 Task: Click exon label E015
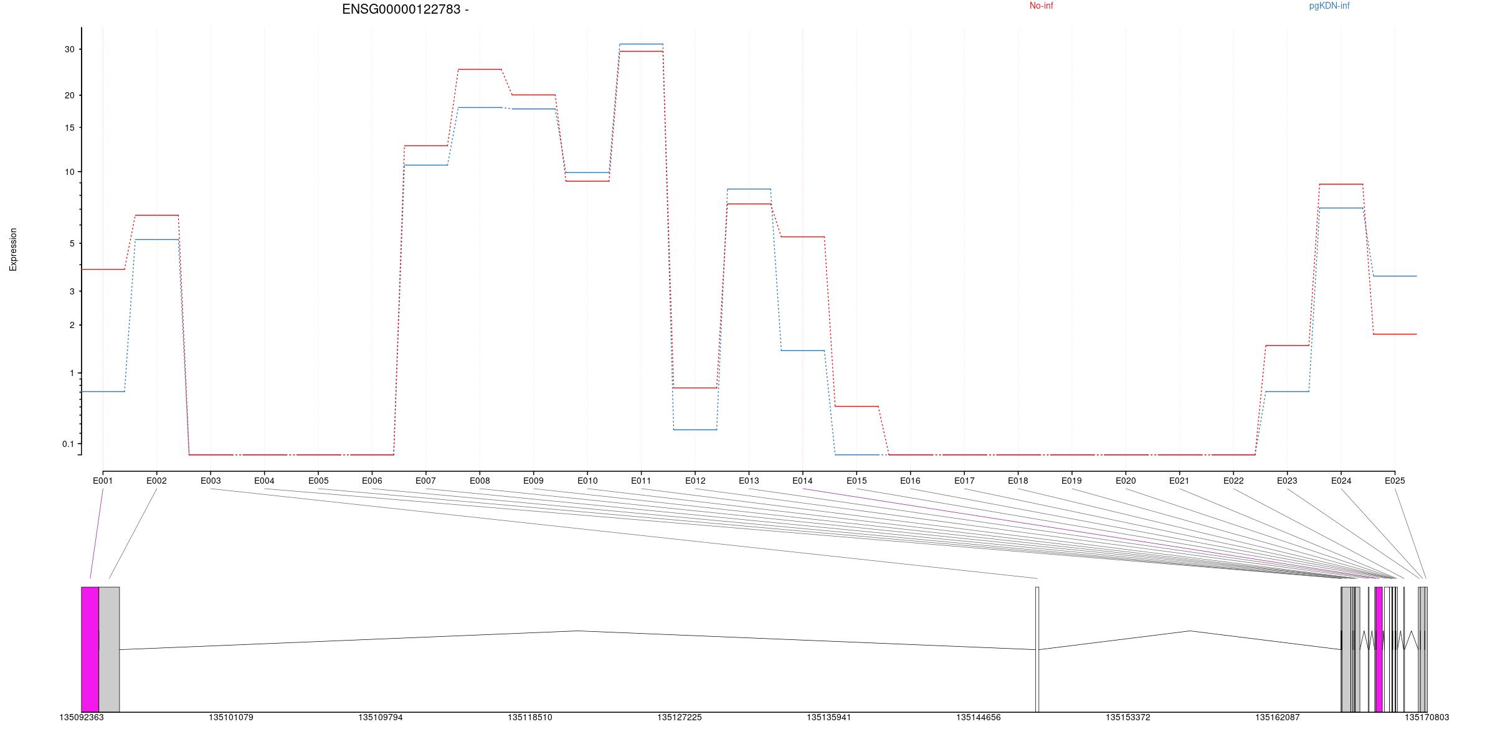point(857,481)
